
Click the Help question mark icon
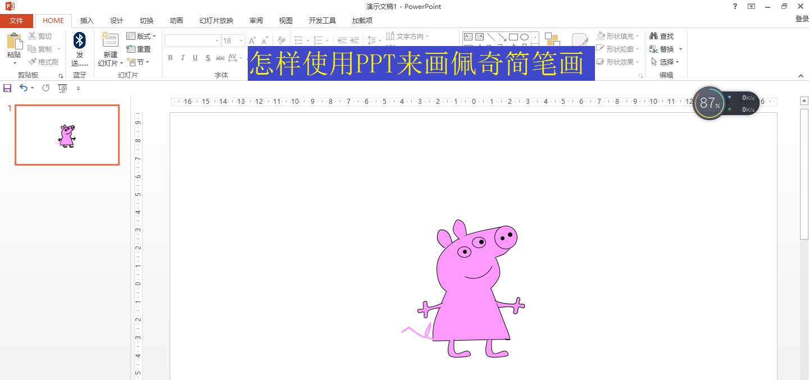[x=735, y=6]
